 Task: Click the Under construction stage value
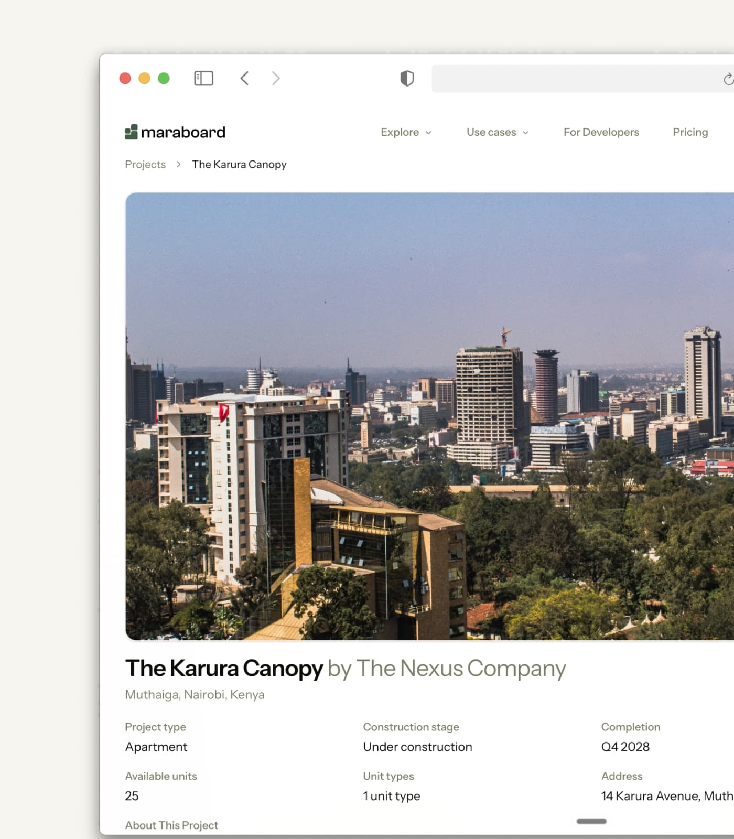[x=417, y=747]
